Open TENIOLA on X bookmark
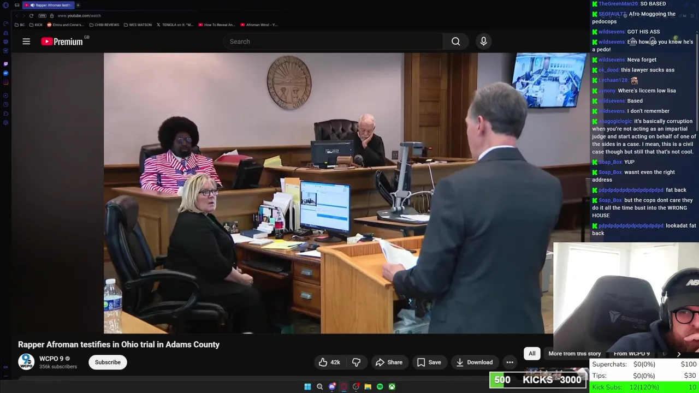The image size is (699, 393). tap(175, 25)
